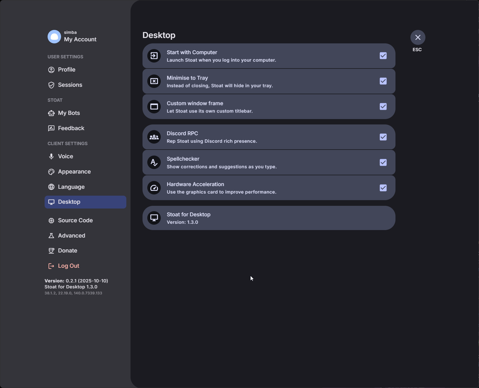Open Appearance settings

(x=85, y=172)
